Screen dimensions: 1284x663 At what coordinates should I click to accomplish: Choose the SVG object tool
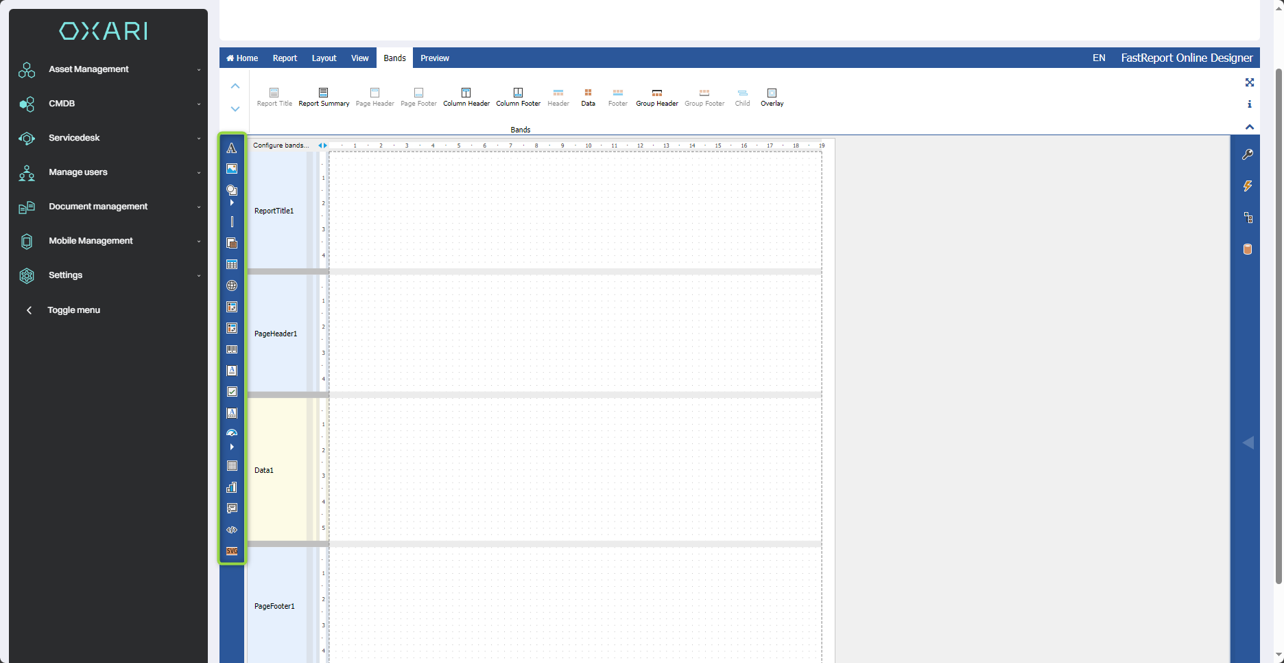pyautogui.click(x=232, y=551)
